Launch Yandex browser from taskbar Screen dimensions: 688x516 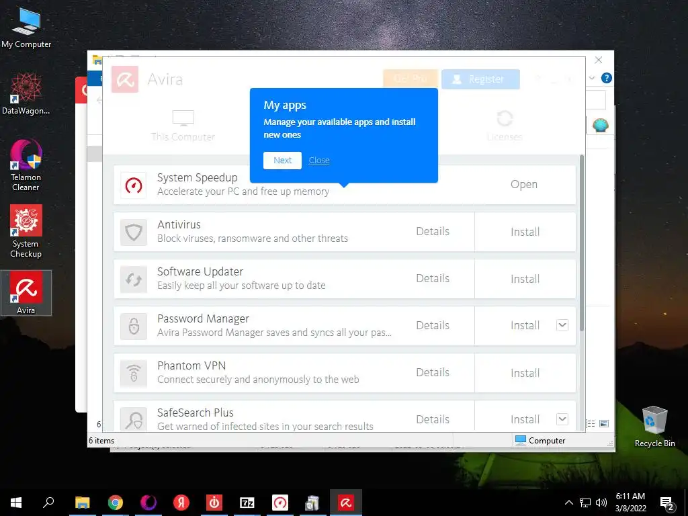point(181,503)
